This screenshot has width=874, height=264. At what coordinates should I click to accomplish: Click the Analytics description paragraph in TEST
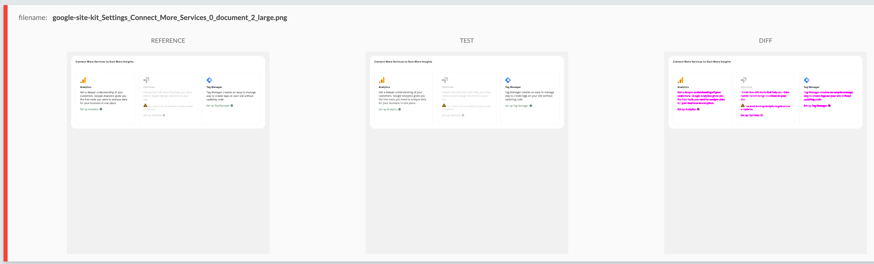[402, 98]
